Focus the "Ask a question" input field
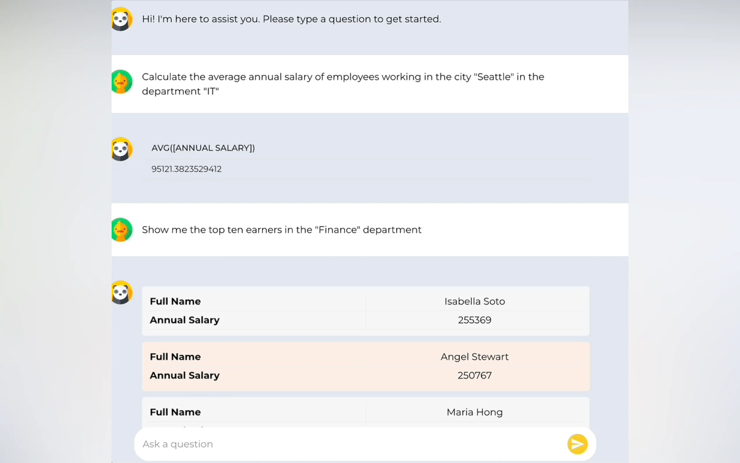The height and width of the screenshot is (463, 740). (x=349, y=444)
